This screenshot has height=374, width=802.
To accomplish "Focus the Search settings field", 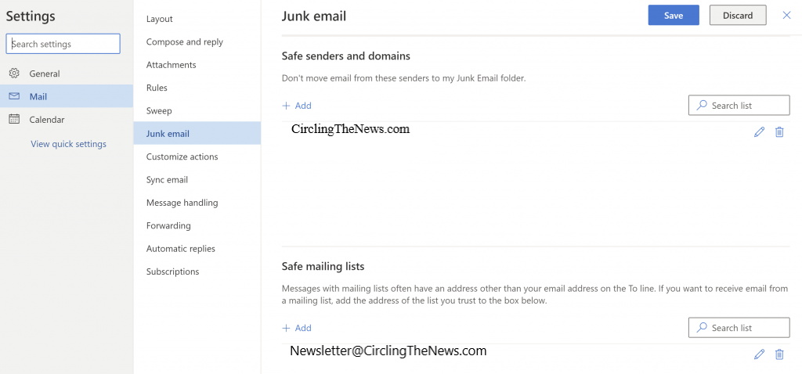I will coord(63,44).
